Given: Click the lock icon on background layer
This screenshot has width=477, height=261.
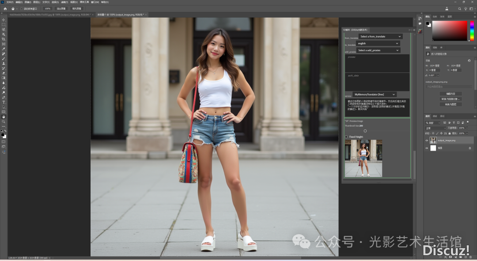Looking at the screenshot, I should coord(470,148).
